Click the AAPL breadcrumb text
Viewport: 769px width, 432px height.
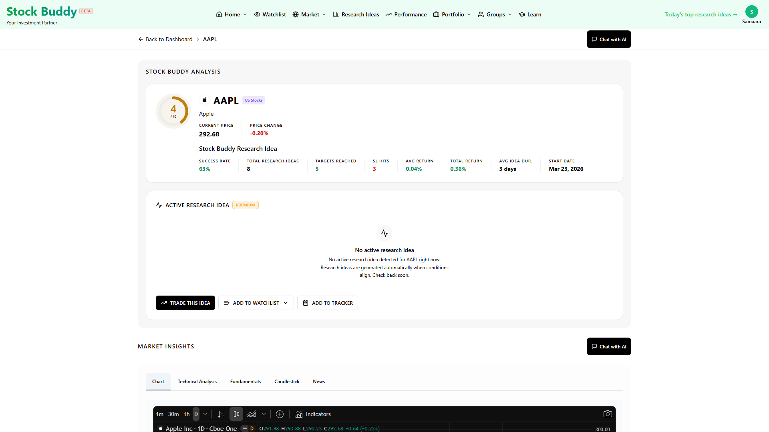pyautogui.click(x=210, y=39)
